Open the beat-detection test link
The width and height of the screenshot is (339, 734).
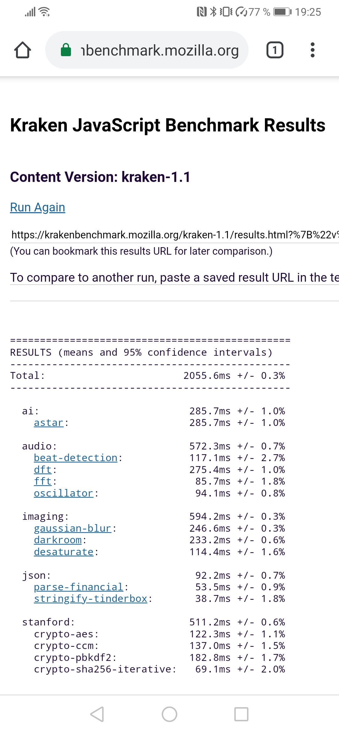76,458
